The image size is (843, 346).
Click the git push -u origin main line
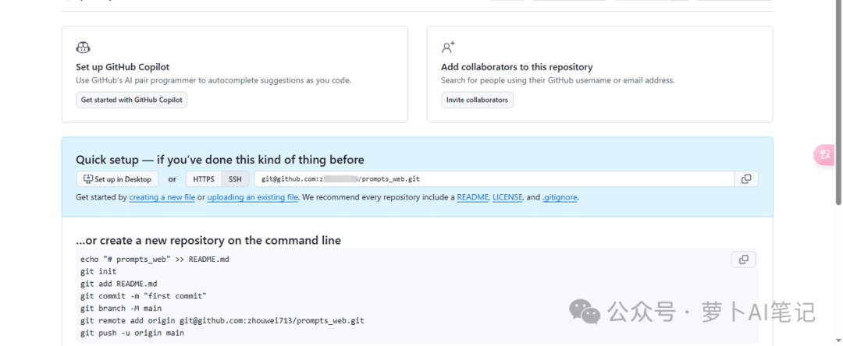coord(132,333)
